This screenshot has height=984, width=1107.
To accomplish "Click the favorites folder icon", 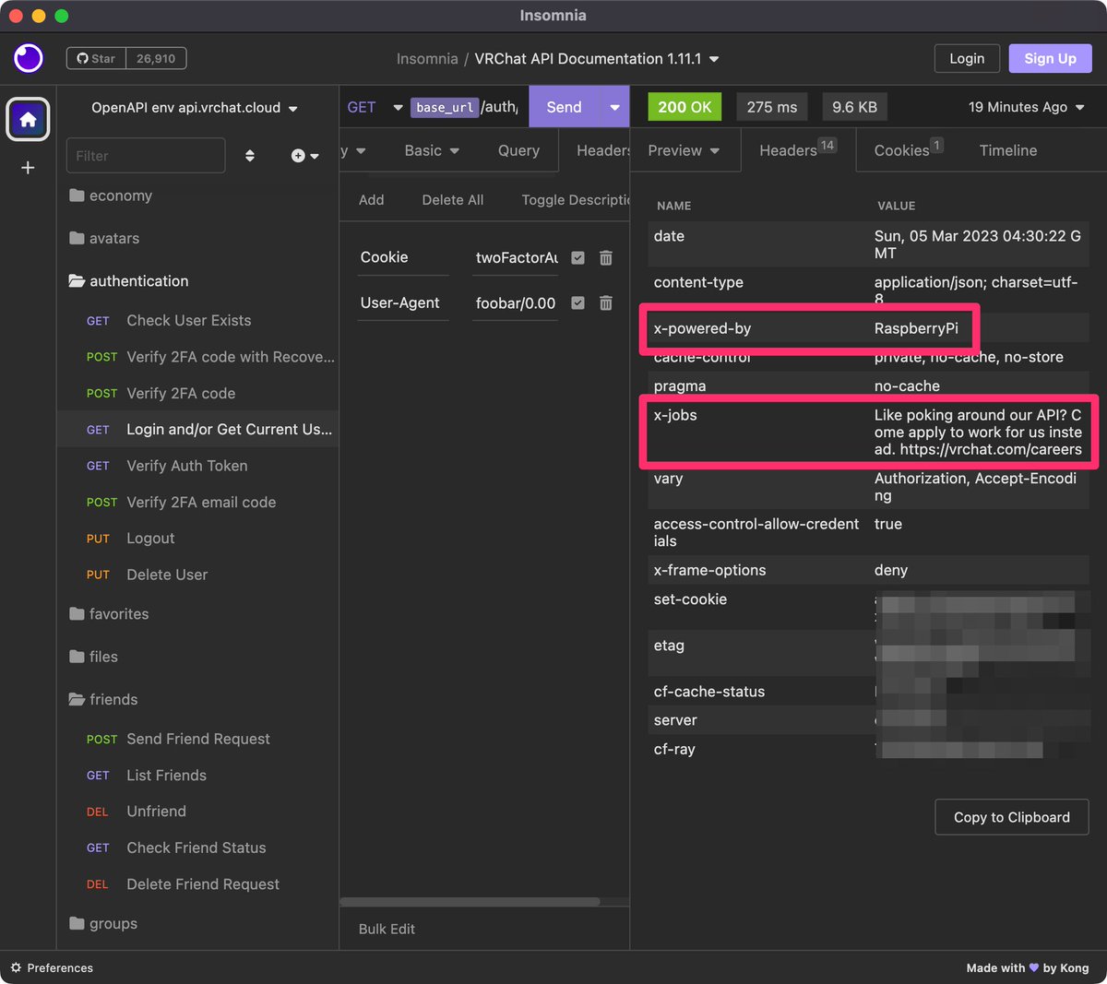I will pos(77,613).
